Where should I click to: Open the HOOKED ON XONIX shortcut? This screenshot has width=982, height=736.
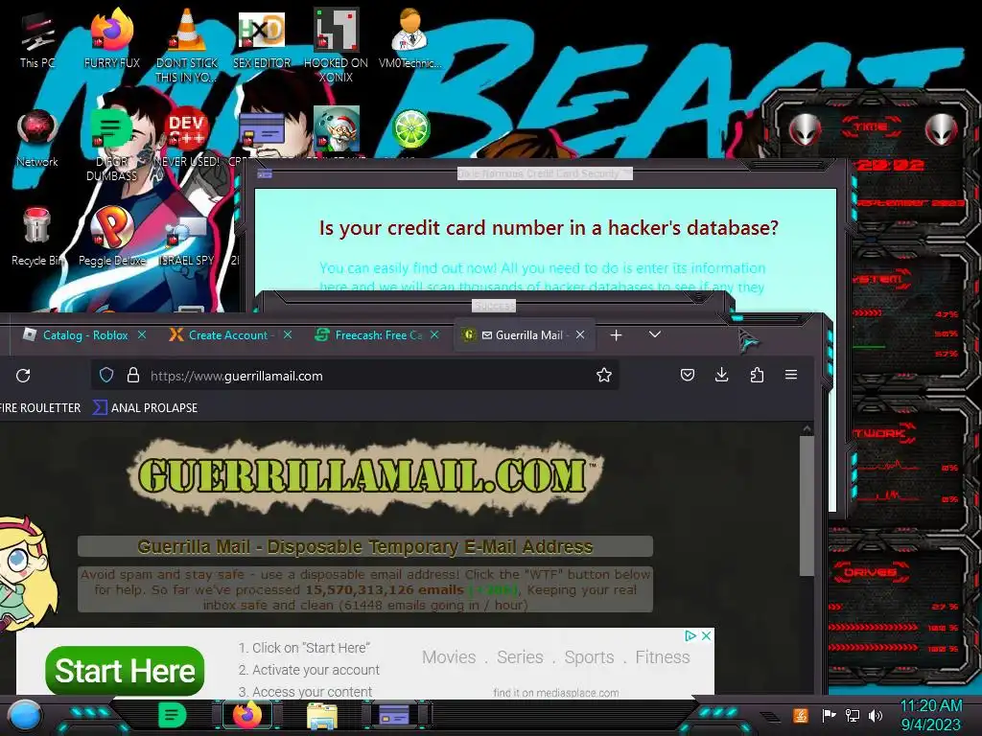click(x=336, y=45)
